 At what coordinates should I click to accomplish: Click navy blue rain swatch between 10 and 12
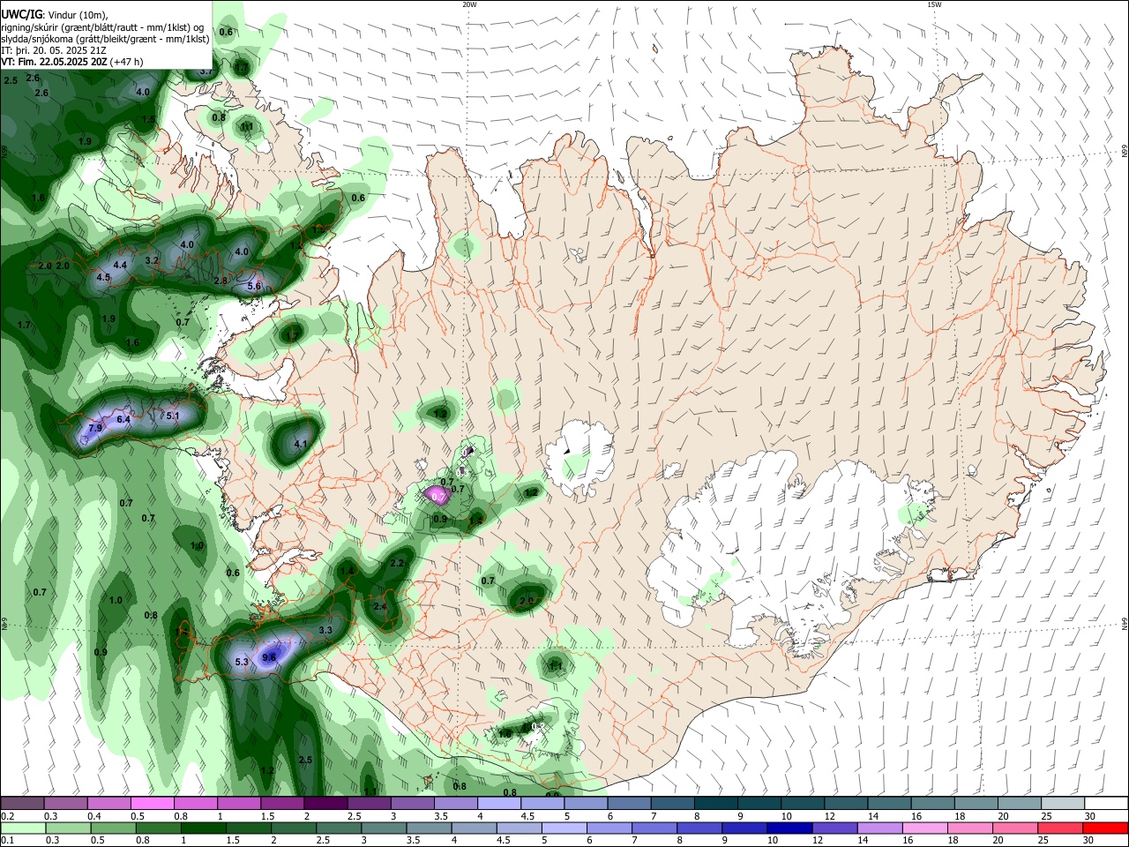[788, 828]
